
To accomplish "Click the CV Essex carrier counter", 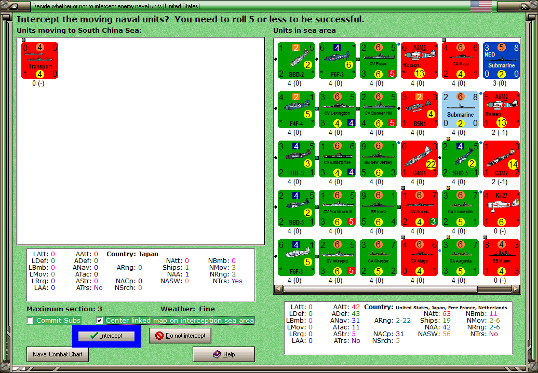I will (378, 60).
